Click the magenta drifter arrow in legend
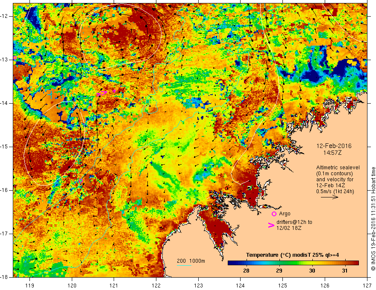 pyautogui.click(x=271, y=225)
